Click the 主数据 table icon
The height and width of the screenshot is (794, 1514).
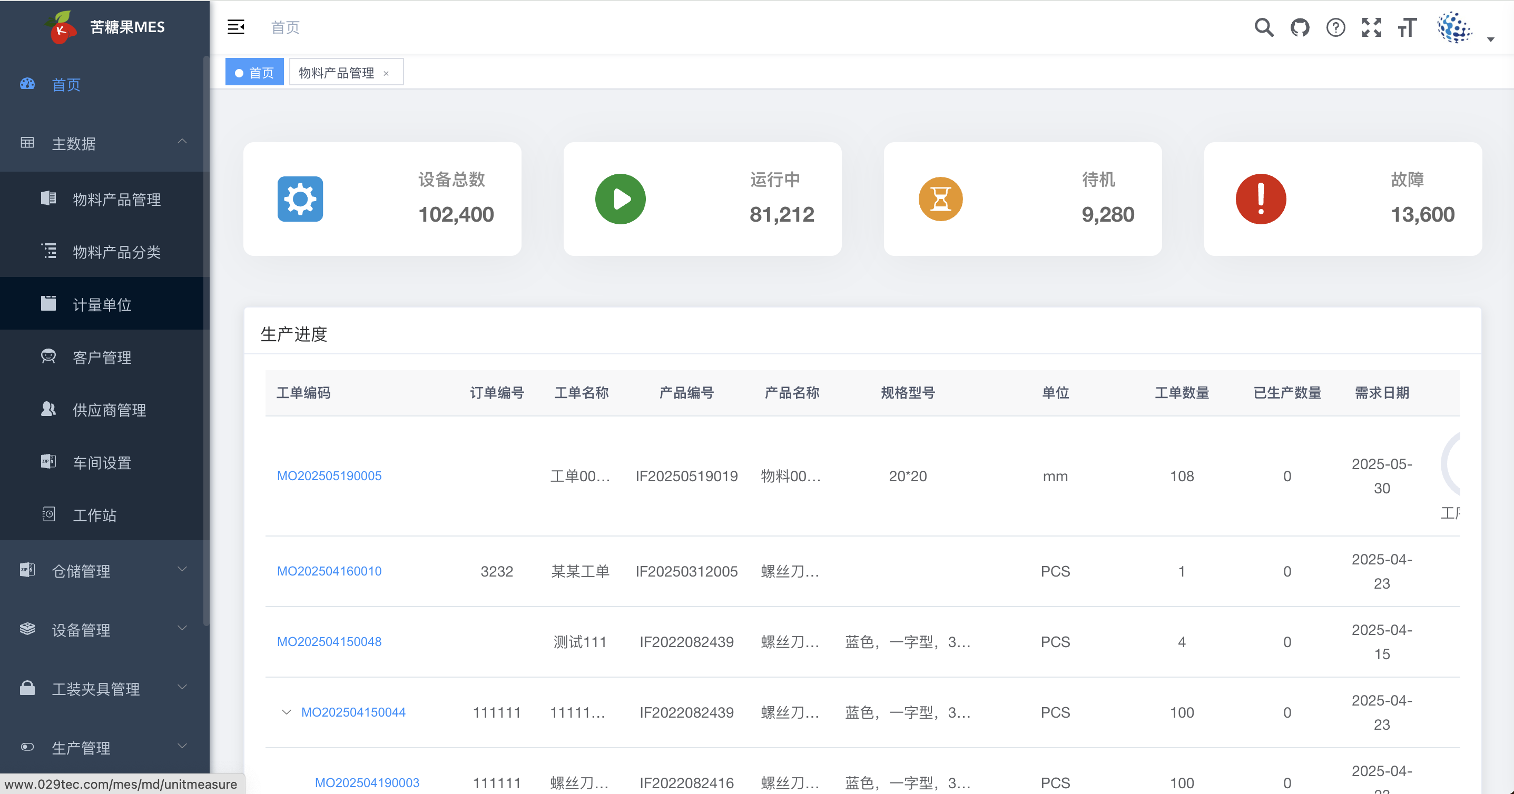click(27, 143)
